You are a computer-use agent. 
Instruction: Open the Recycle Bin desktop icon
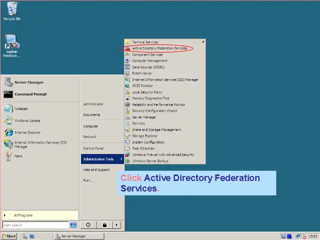[12, 11]
